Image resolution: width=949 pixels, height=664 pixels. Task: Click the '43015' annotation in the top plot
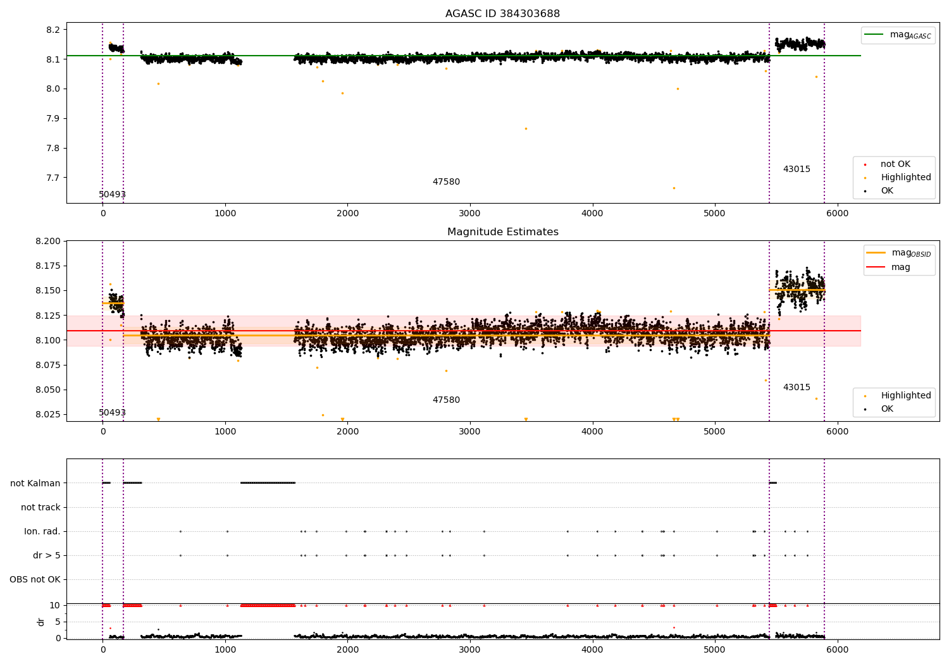(x=797, y=169)
